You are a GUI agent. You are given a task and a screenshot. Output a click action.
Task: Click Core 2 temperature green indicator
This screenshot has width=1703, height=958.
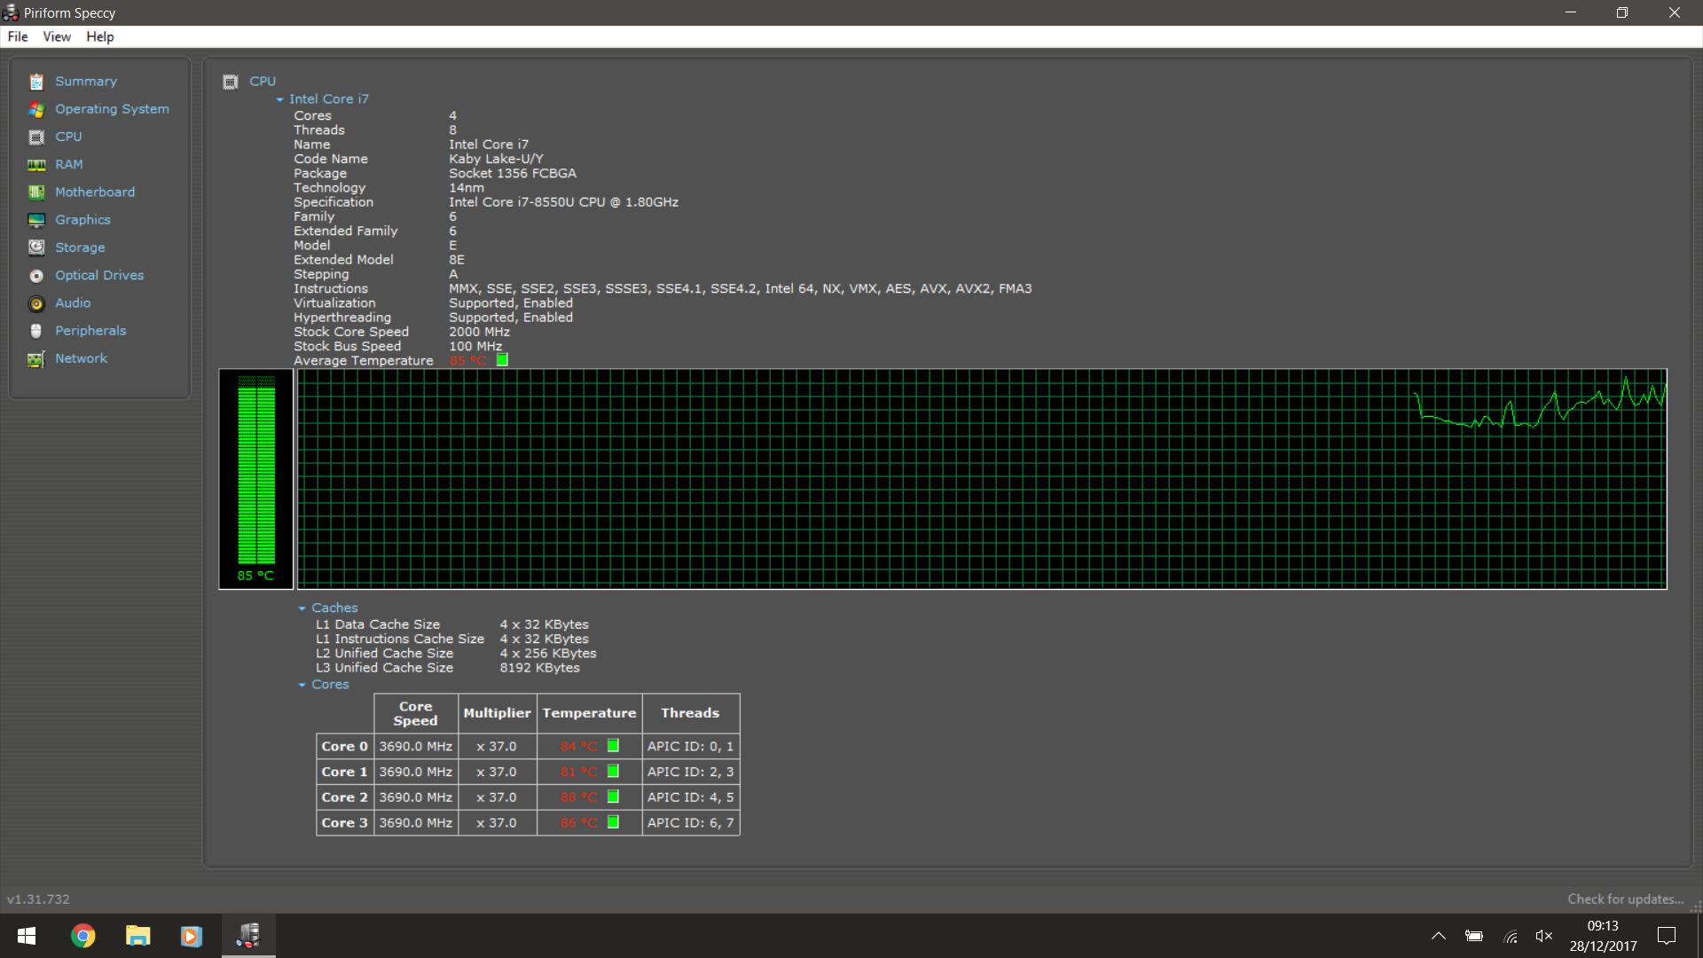613,797
